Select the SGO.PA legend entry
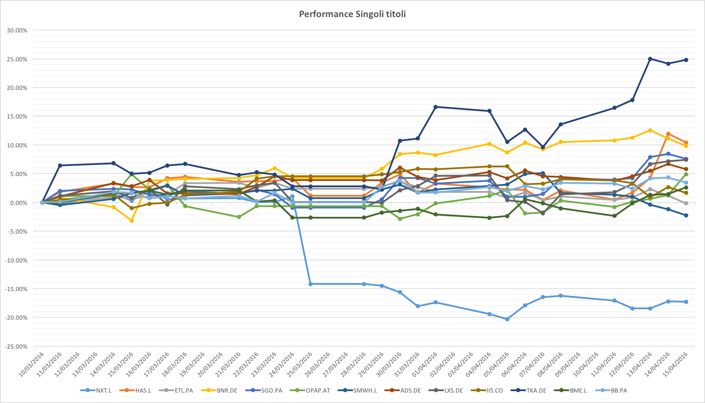The width and height of the screenshot is (705, 403). tap(271, 390)
